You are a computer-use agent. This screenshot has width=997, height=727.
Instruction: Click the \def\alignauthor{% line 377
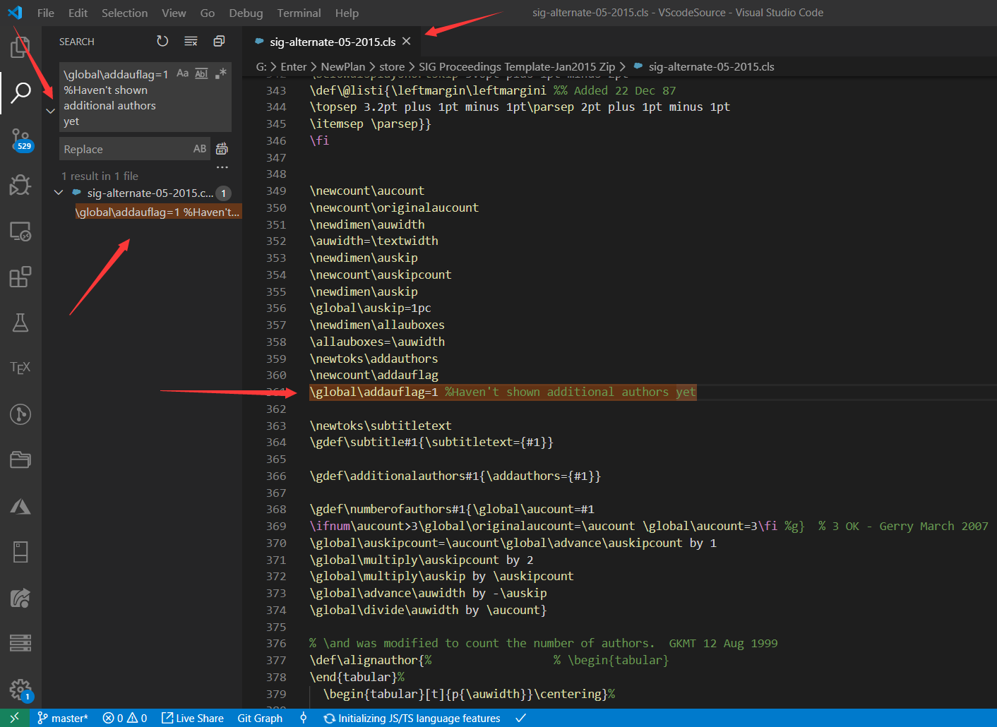coord(371,660)
